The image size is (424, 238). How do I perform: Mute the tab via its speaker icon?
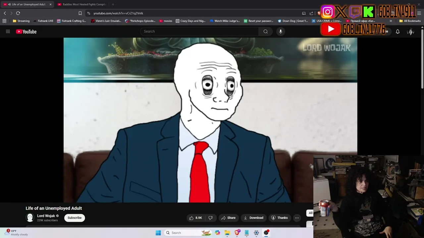9,4
